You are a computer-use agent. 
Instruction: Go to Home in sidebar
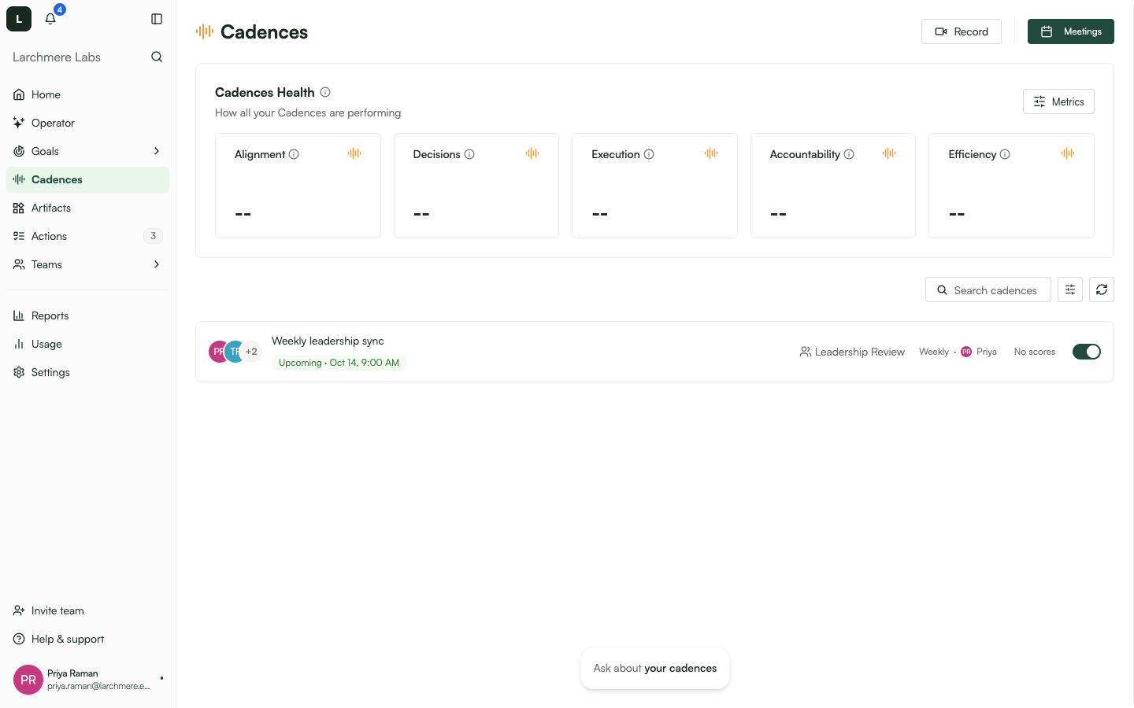pos(87,94)
